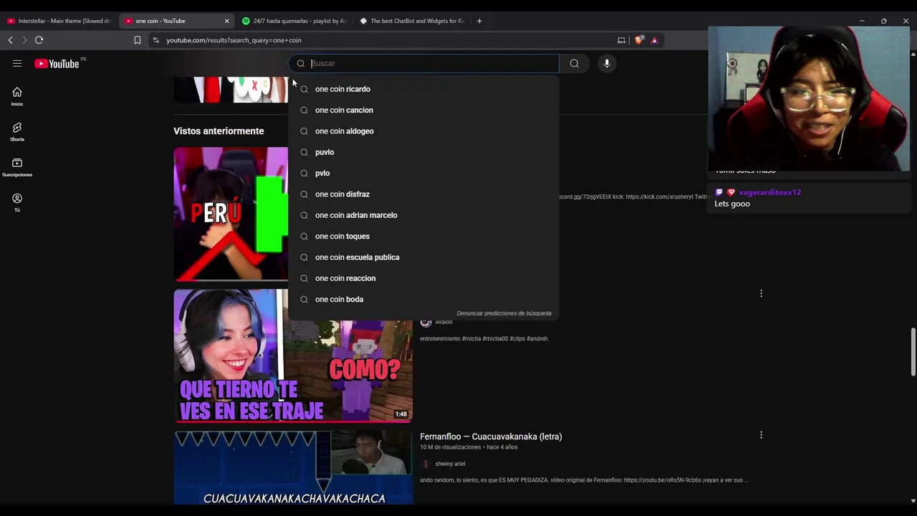
Task: Go back with the browser back arrow
Action: pyautogui.click(x=10, y=40)
